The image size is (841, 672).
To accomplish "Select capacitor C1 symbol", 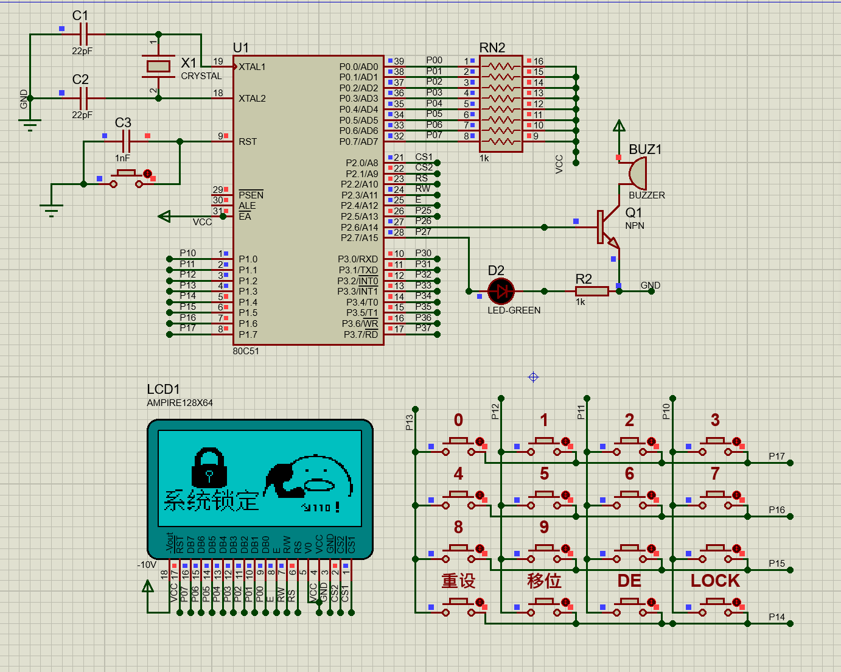I will (84, 34).
